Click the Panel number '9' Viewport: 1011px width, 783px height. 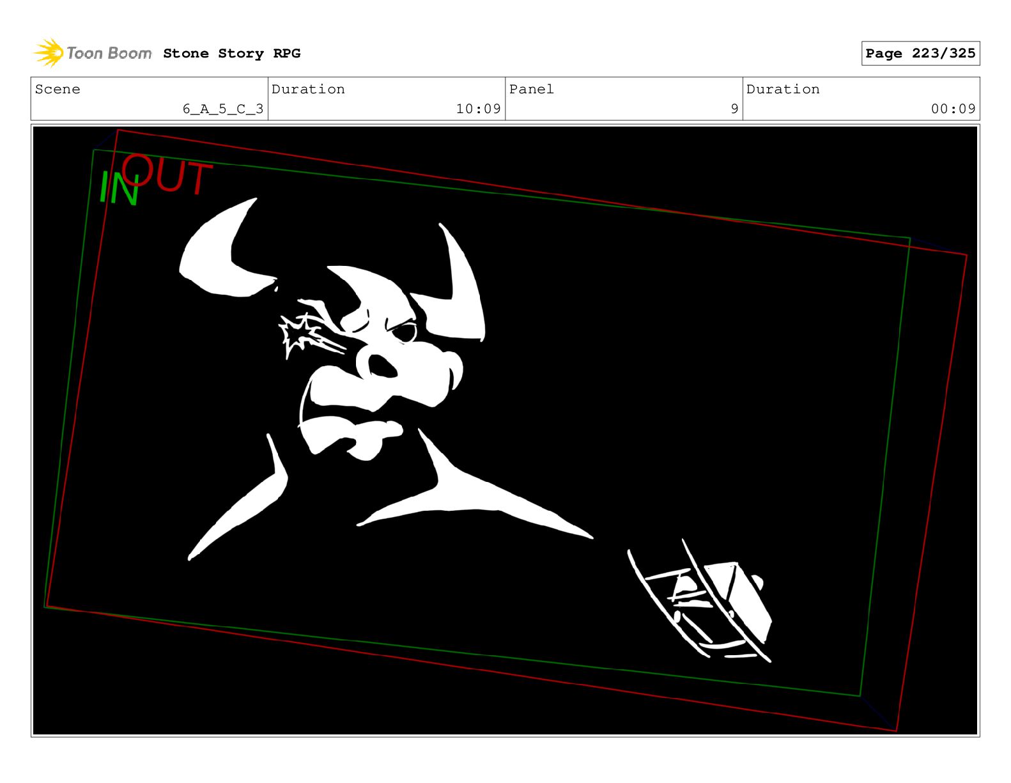(x=734, y=109)
